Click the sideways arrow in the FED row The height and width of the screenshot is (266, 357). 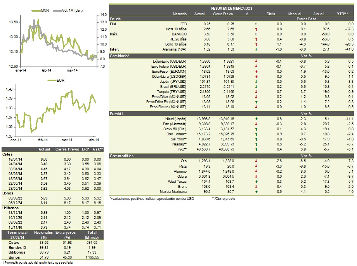pos(256,24)
